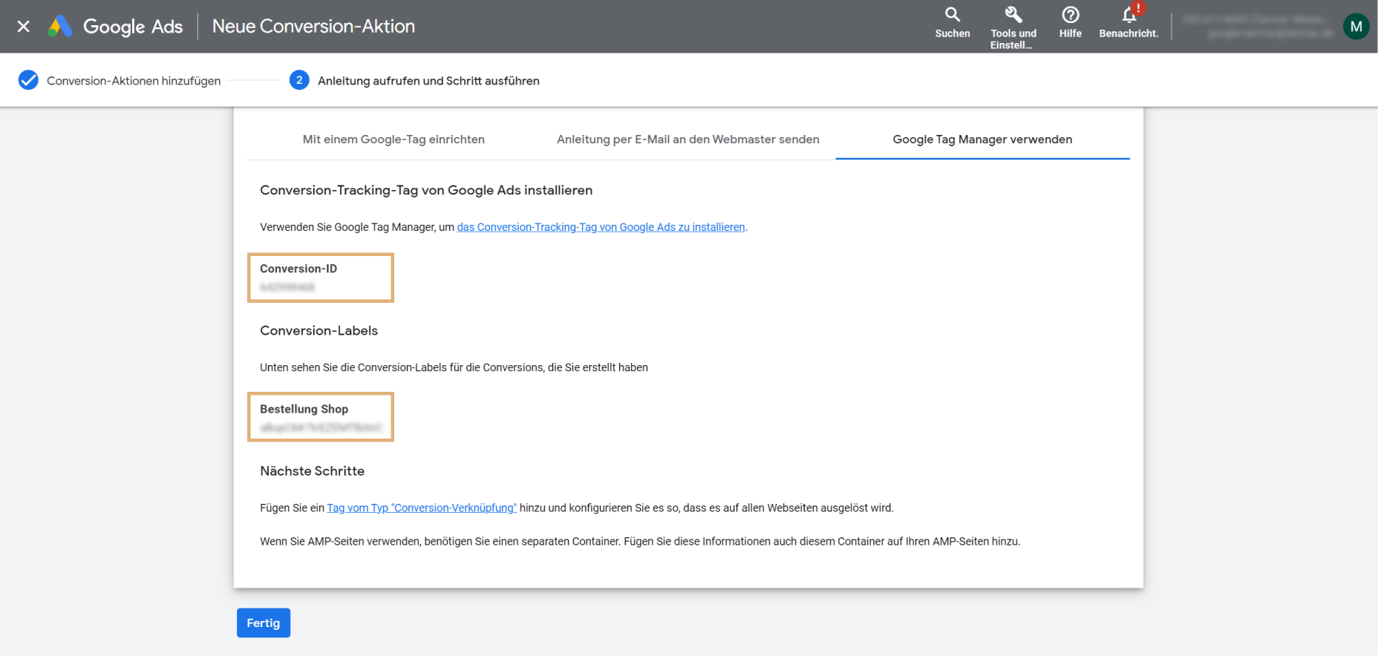Screen dimensions: 1378x656
Task: Open the account avatar labeled M
Action: [1356, 27]
